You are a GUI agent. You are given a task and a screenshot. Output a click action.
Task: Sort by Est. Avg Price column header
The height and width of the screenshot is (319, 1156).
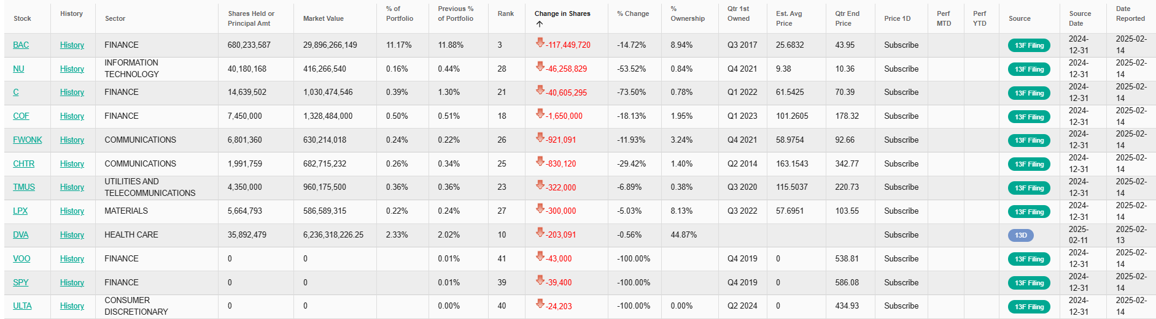(x=789, y=18)
